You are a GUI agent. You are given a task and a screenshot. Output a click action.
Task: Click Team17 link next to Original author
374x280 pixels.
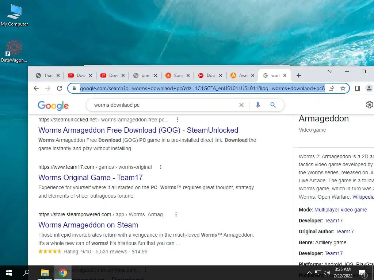(x=345, y=232)
